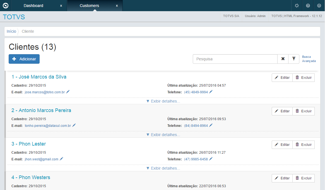The height and width of the screenshot is (190, 325).
Task: Select the Customers tab
Action: pyautogui.click(x=89, y=6)
